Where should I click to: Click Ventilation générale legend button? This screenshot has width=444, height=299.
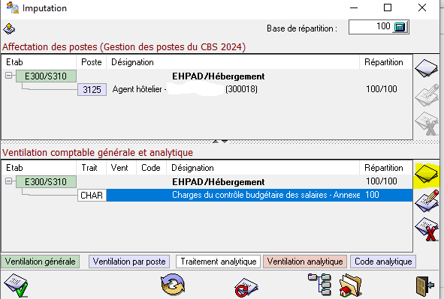[x=41, y=262]
